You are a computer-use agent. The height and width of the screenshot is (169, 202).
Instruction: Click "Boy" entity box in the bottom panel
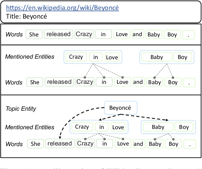[x=184, y=127]
